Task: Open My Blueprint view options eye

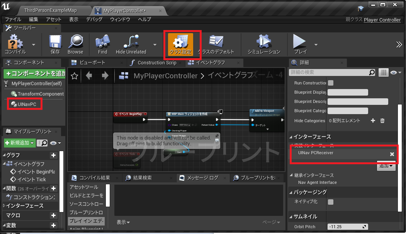Action: [x=55, y=143]
